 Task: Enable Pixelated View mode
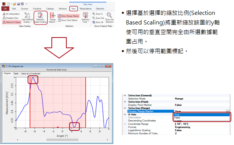coord(11,18)
